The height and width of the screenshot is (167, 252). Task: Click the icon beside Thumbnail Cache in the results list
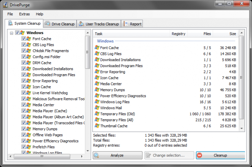97,126
